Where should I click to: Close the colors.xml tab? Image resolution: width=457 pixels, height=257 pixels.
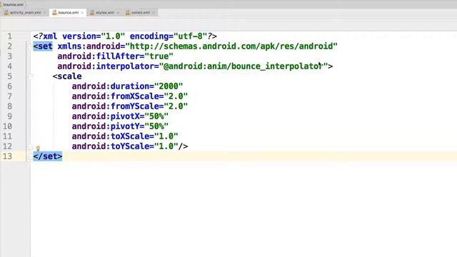tap(154, 13)
